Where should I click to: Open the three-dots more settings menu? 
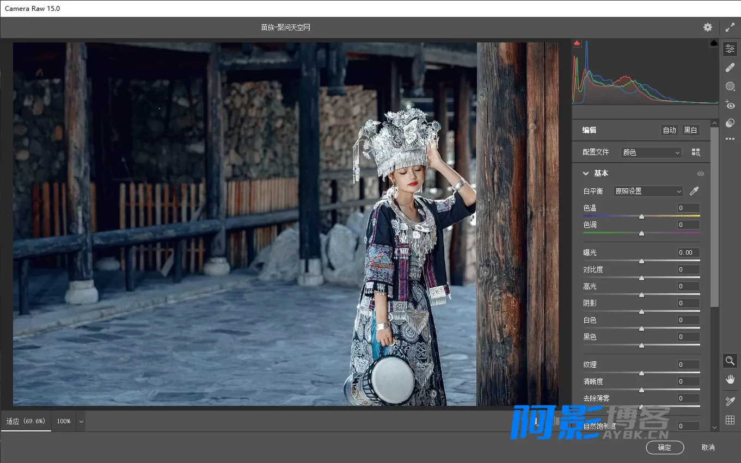[730, 139]
